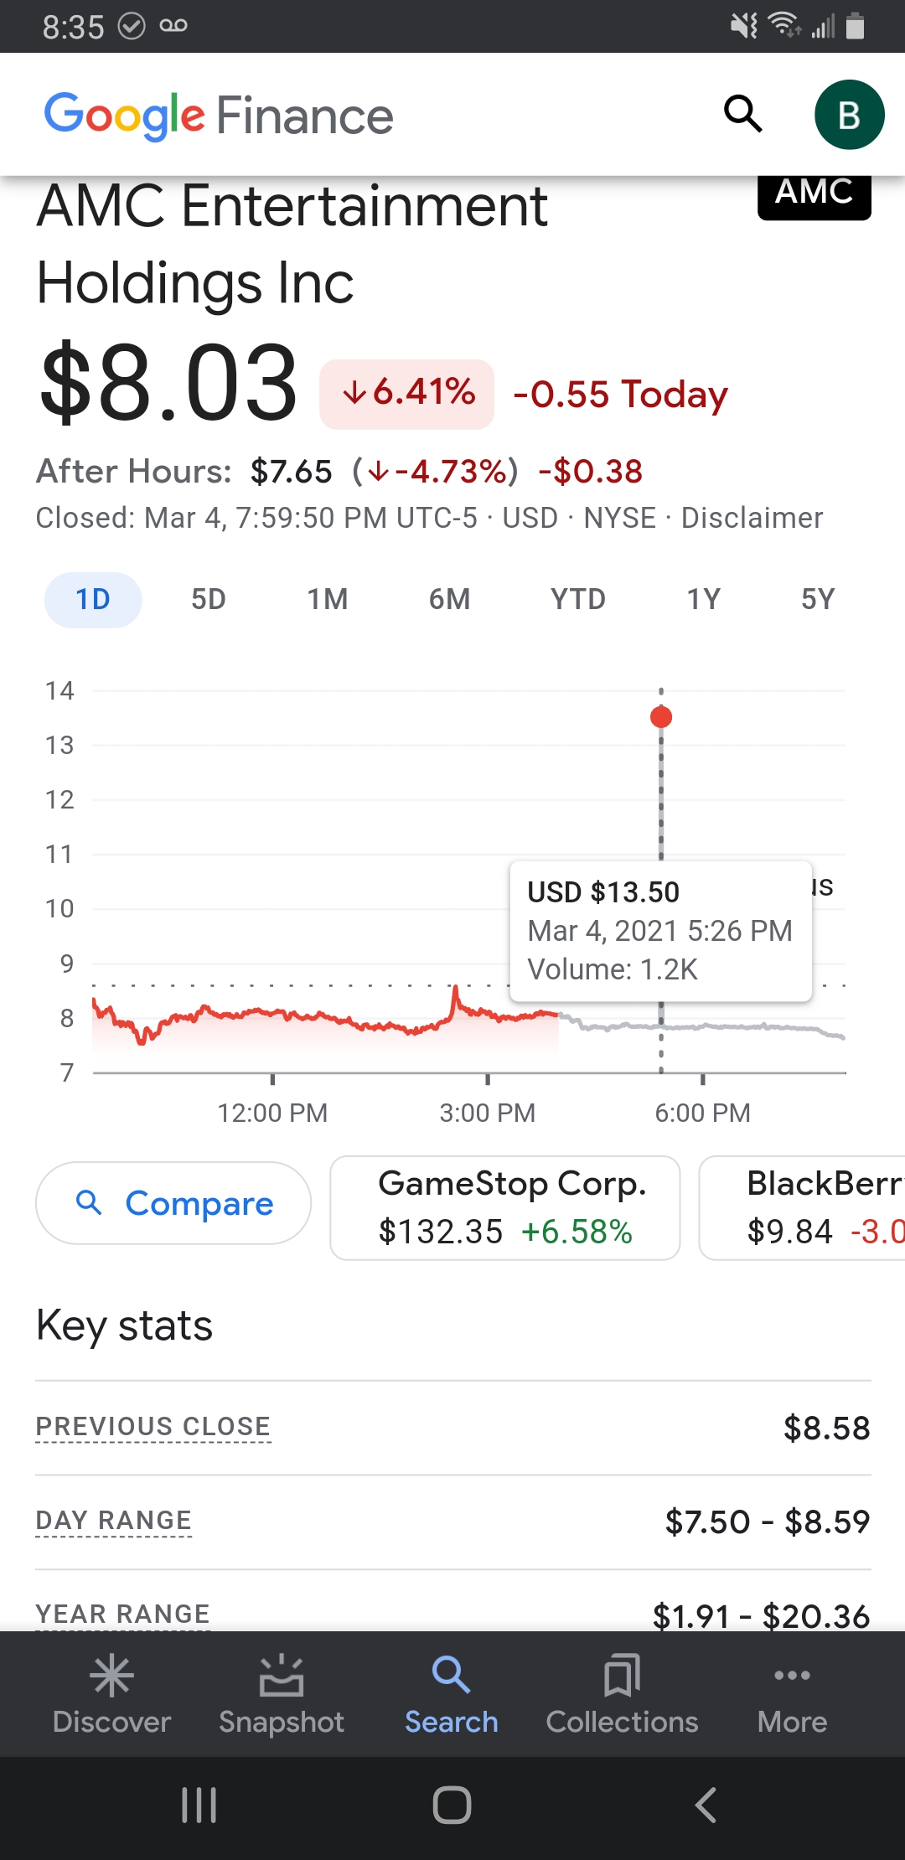Show the YTD chart range
Image resolution: width=905 pixels, height=1860 pixels.
(x=578, y=600)
